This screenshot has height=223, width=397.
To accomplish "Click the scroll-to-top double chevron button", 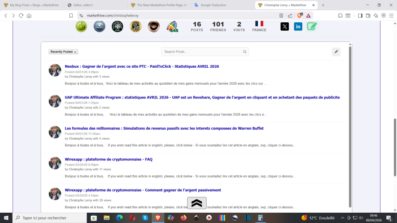I will pyautogui.click(x=196, y=203).
